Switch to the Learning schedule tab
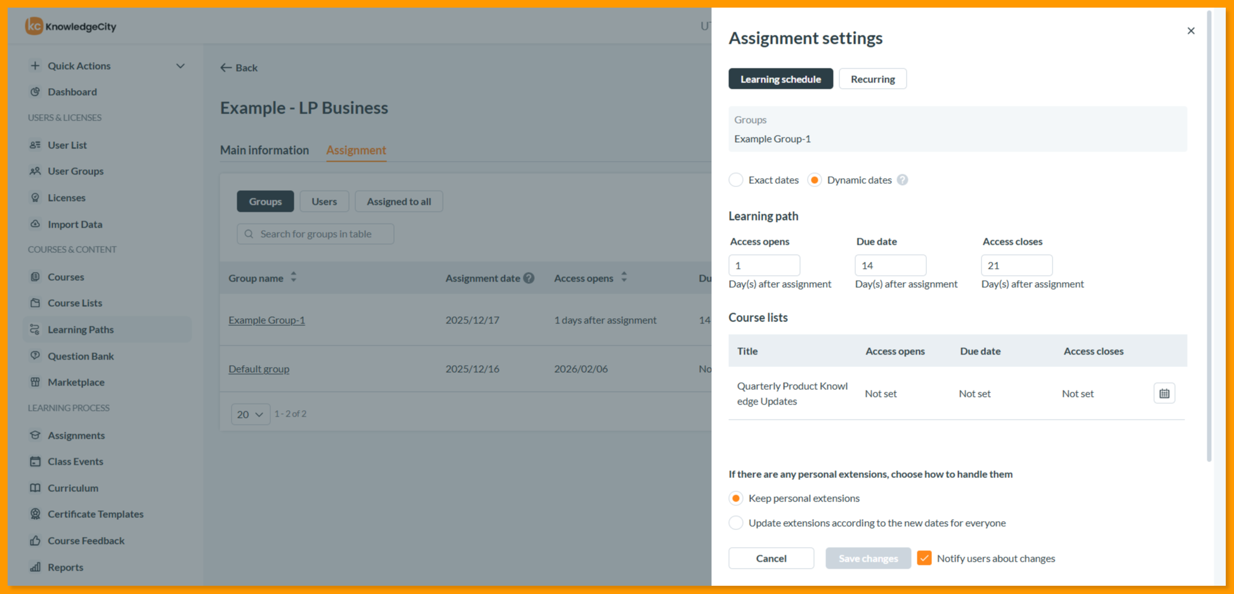The image size is (1234, 594). click(x=780, y=79)
